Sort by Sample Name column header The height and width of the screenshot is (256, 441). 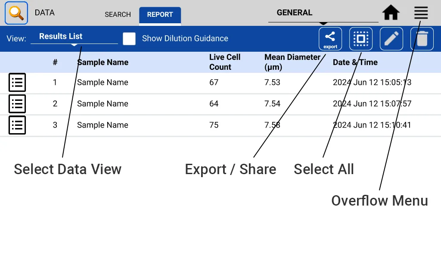coord(102,62)
